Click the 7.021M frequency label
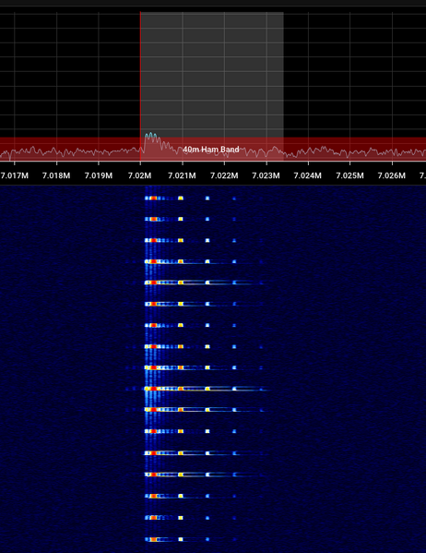This screenshot has height=553, width=426. 182,175
